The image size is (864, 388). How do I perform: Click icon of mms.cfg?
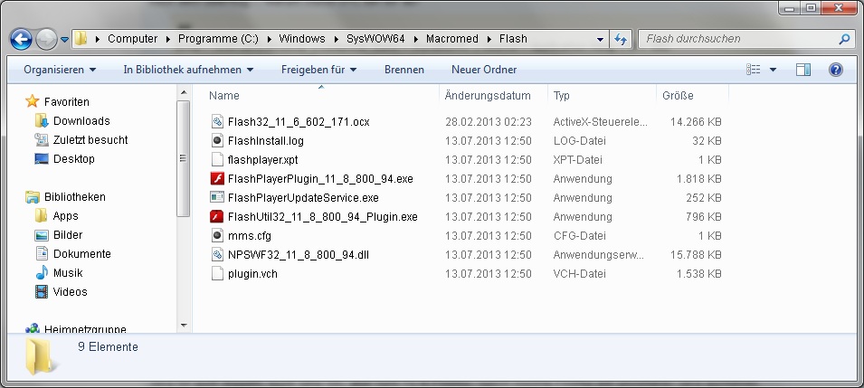tap(217, 235)
